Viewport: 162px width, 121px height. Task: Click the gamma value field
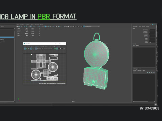[x=81, y=27]
